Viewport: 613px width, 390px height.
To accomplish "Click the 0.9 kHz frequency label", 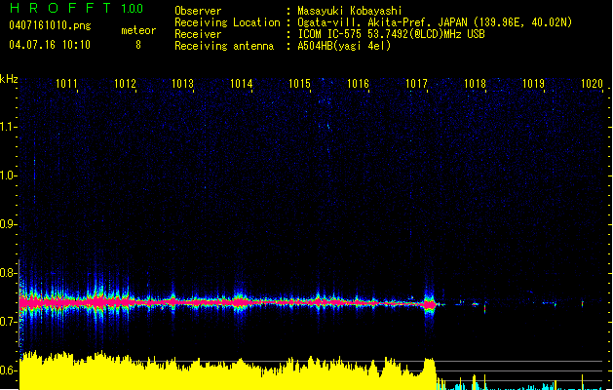I will click(x=8, y=224).
